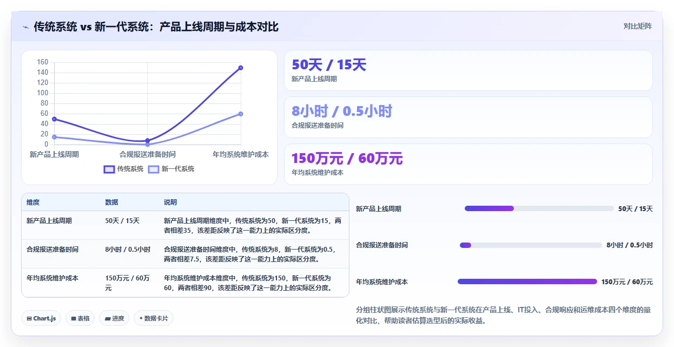Select the 8小时 / 0.5小时 data card

coord(468,117)
